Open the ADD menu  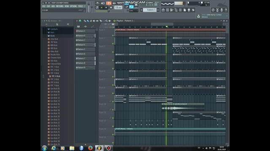tap(53, 6)
